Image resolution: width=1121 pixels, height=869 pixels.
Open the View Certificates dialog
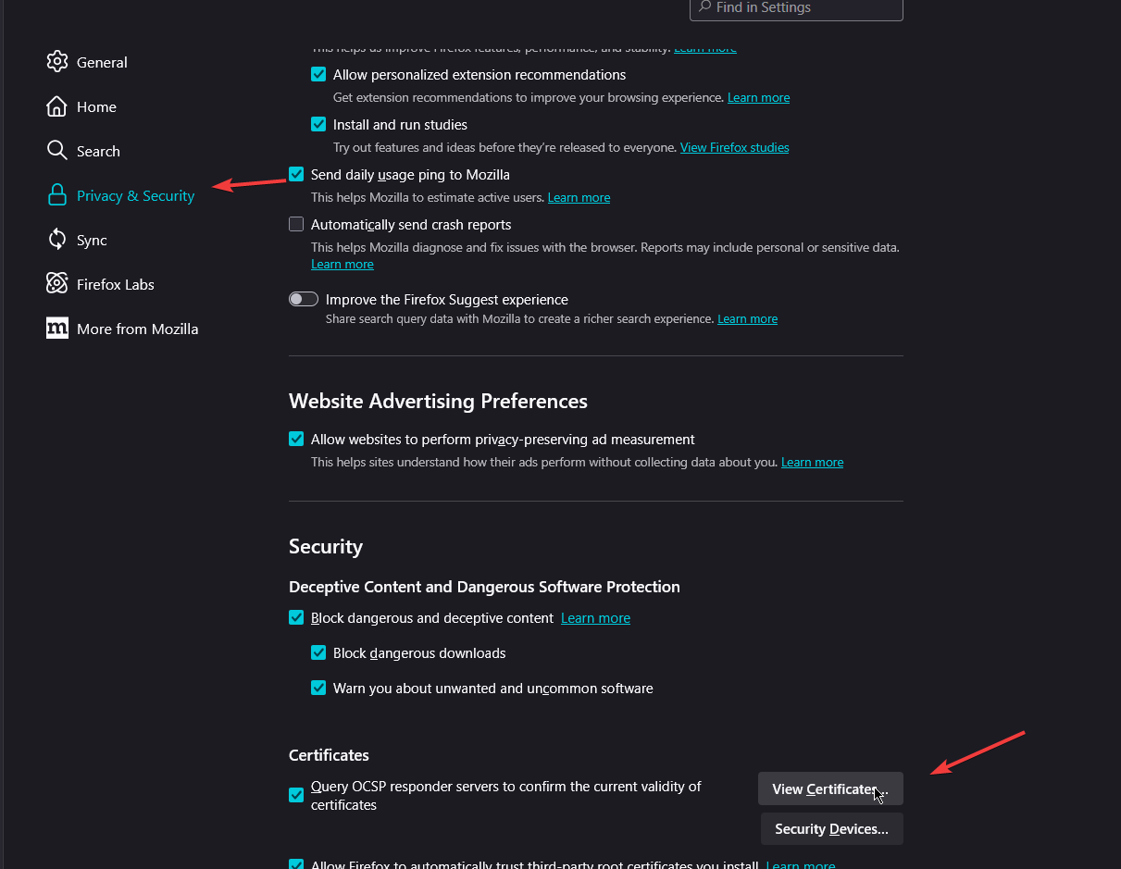[x=829, y=789]
